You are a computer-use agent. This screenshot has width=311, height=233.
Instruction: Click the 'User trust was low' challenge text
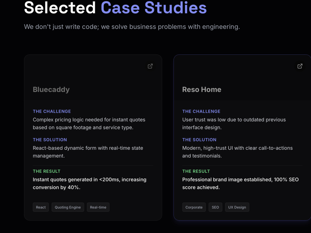(234, 124)
